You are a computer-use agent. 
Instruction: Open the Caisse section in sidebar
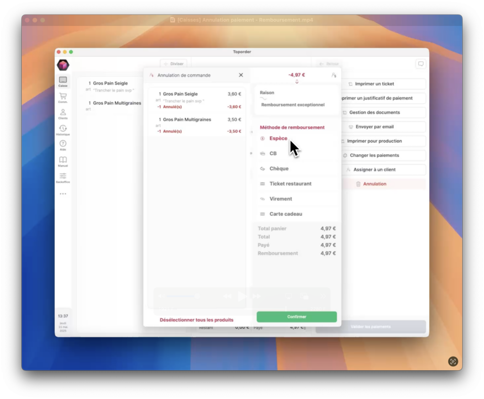(63, 82)
